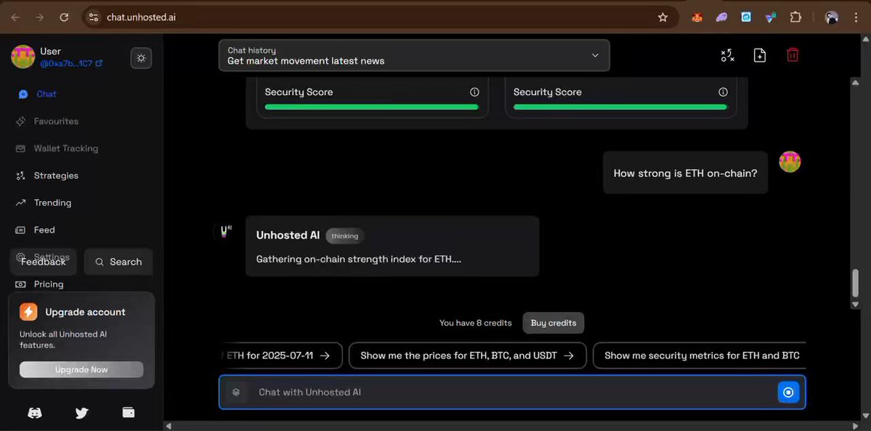Viewport: 871px width, 431px height.
Task: Create new chat document icon
Action: [x=759, y=55]
